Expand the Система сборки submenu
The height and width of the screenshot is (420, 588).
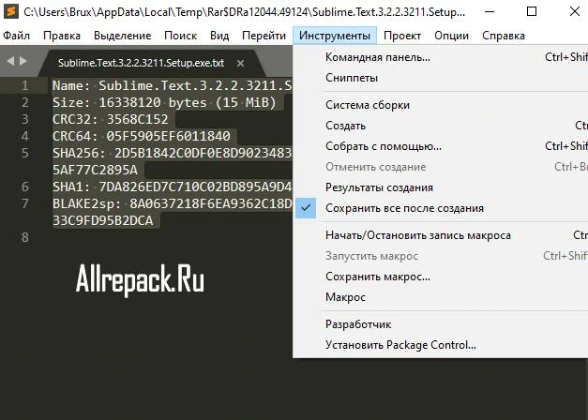click(441, 105)
